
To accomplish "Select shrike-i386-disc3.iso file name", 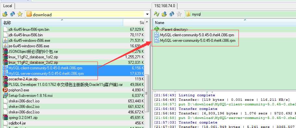I will point(24,112).
